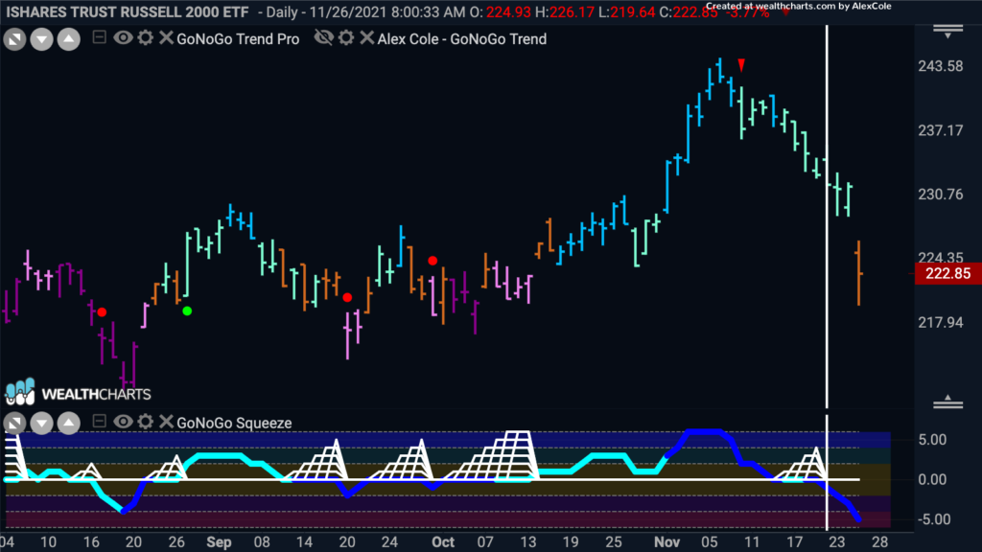The image size is (982, 552).
Task: Open settings gear for Alex Cole - GoNoGo Trend
Action: pyautogui.click(x=346, y=38)
